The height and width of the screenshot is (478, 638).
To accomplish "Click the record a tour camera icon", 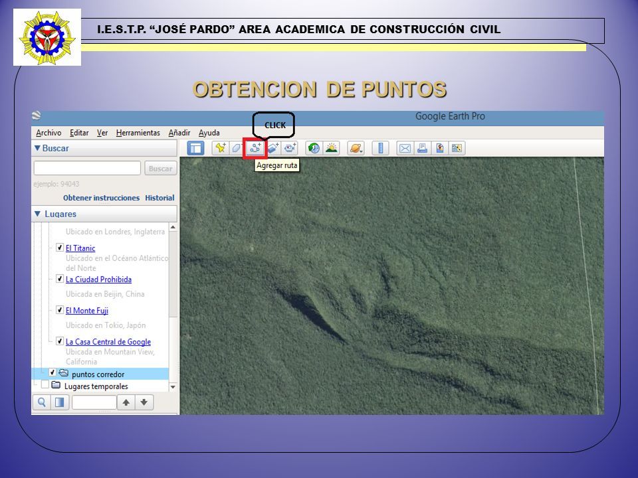I will click(290, 148).
